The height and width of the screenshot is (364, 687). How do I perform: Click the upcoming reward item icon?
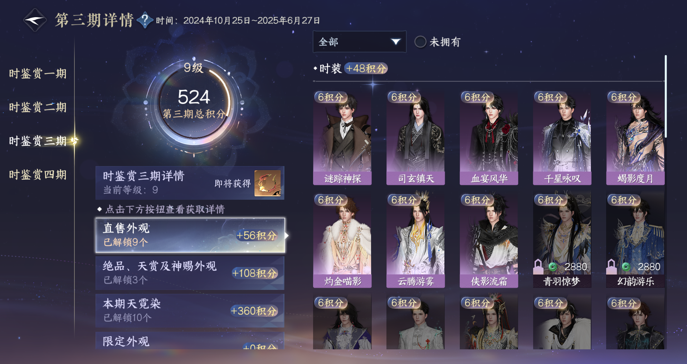click(x=267, y=183)
